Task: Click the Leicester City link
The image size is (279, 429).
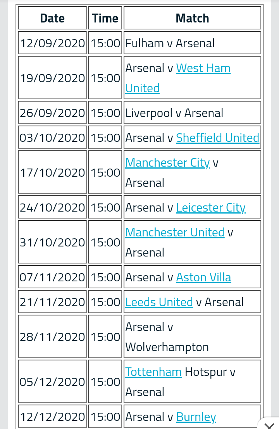Action: point(210,208)
